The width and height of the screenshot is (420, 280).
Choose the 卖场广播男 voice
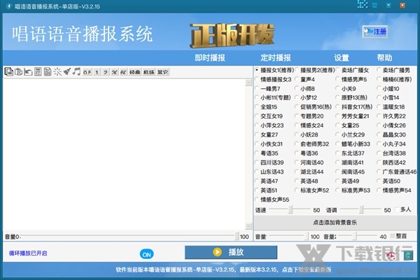pos(393,70)
